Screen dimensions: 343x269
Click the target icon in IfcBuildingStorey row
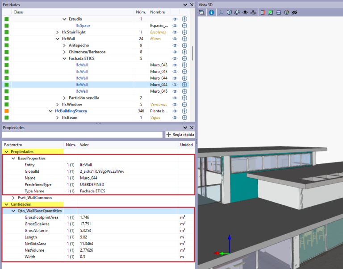pos(184,111)
